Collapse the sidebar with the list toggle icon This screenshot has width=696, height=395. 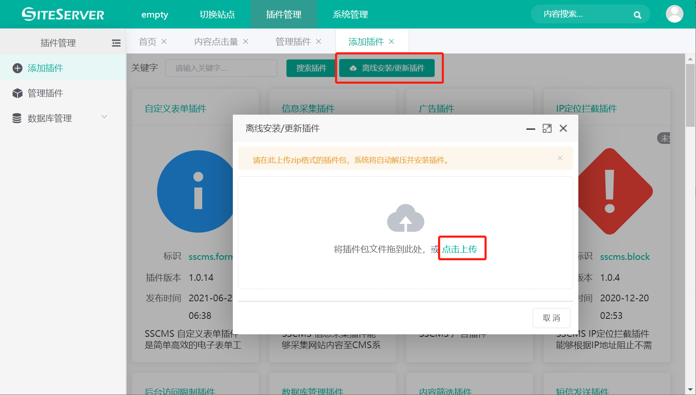116,42
